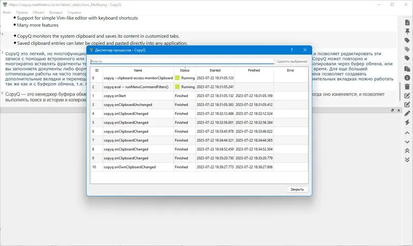Click the lightning bolt action icon
Screen dimensions: 413x246
coord(407,122)
